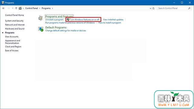Expand the chevron after Programs breadcrumb
The image size is (194, 109).
[52, 8]
